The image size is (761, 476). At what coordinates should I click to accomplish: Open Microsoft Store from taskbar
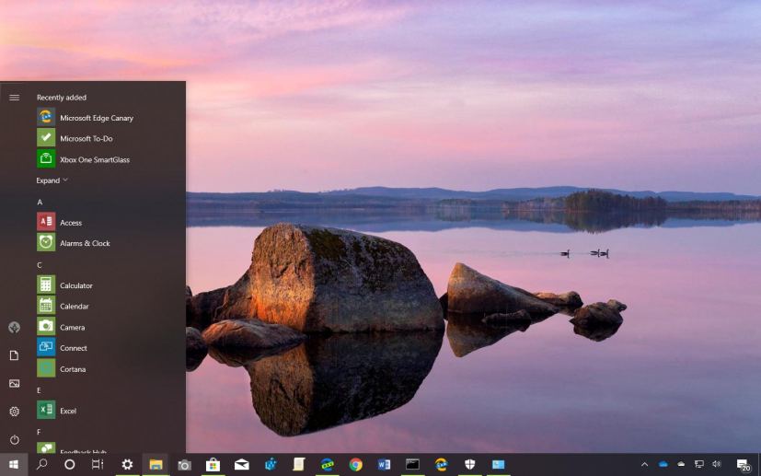(213, 464)
